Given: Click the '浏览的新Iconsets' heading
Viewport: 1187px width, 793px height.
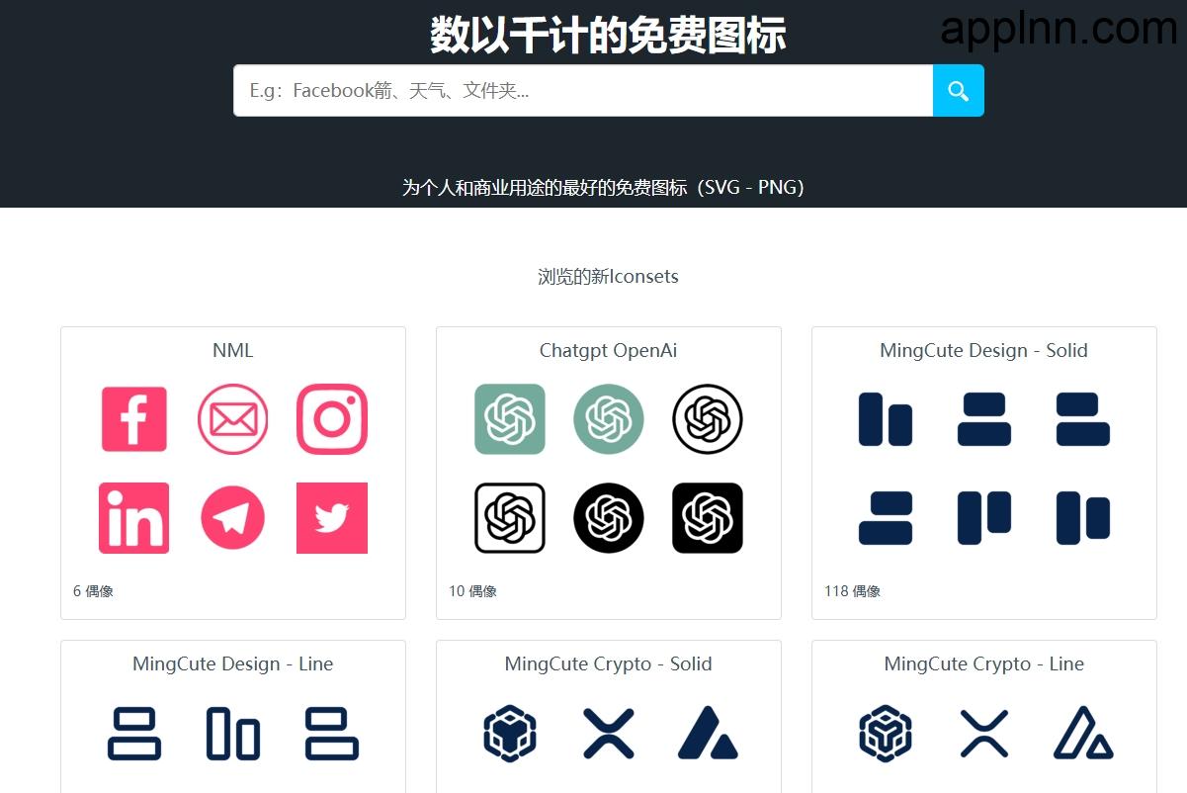Looking at the screenshot, I should (609, 277).
